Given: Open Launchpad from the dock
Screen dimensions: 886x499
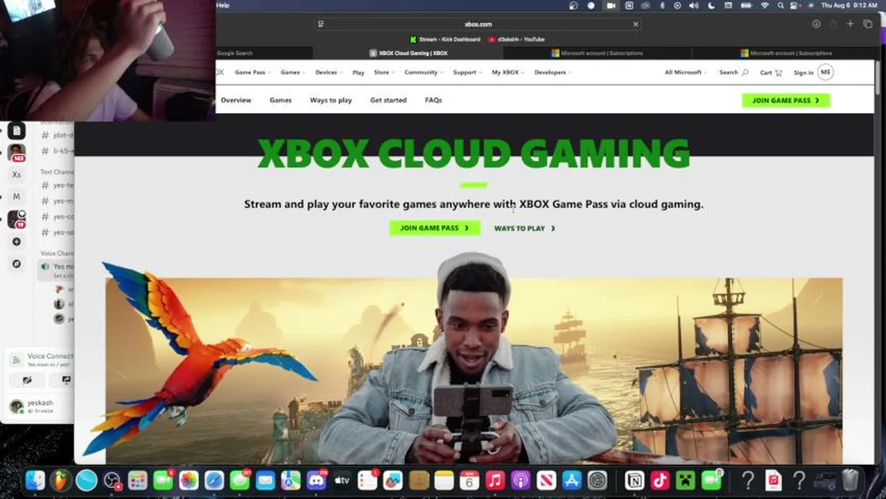Looking at the screenshot, I should coord(137,480).
